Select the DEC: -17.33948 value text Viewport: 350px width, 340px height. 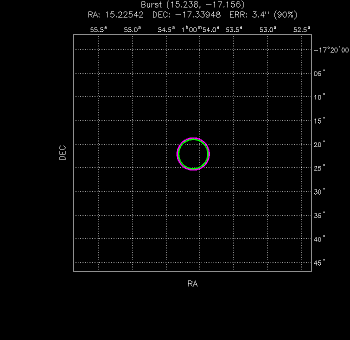[186, 14]
